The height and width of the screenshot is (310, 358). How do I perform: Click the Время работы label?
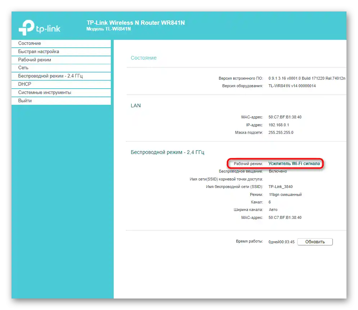point(250,241)
